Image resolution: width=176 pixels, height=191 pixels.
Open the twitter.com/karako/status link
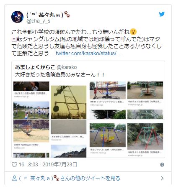click(88, 53)
